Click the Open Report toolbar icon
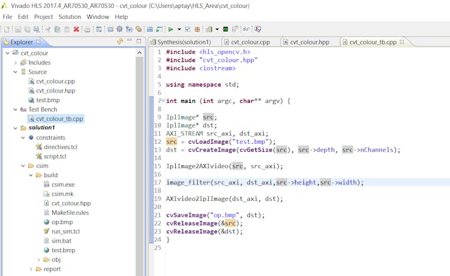This screenshot has width=450, height=276. (x=209, y=29)
